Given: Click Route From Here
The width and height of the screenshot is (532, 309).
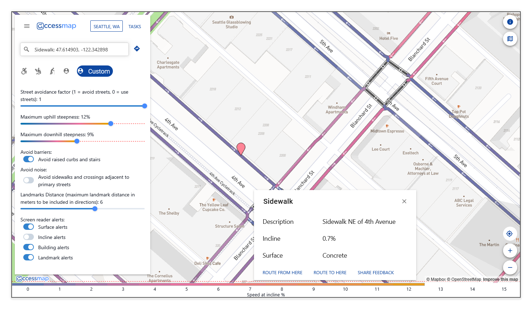Looking at the screenshot, I should pos(282,273).
